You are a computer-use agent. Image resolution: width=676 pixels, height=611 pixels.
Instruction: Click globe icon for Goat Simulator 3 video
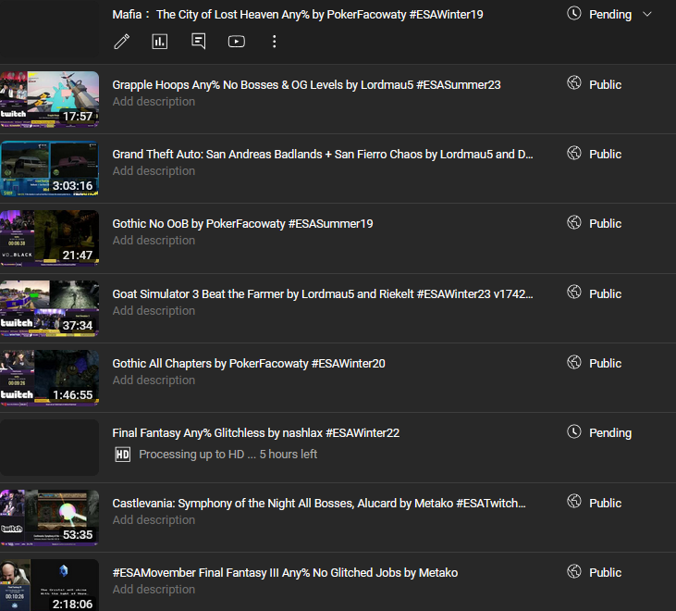574,293
